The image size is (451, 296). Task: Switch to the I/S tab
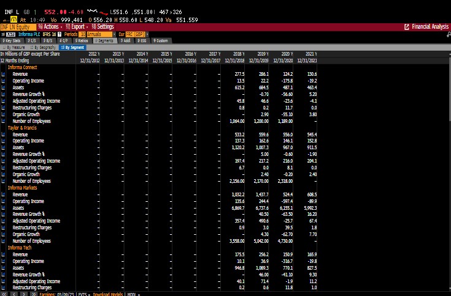click(x=32, y=41)
